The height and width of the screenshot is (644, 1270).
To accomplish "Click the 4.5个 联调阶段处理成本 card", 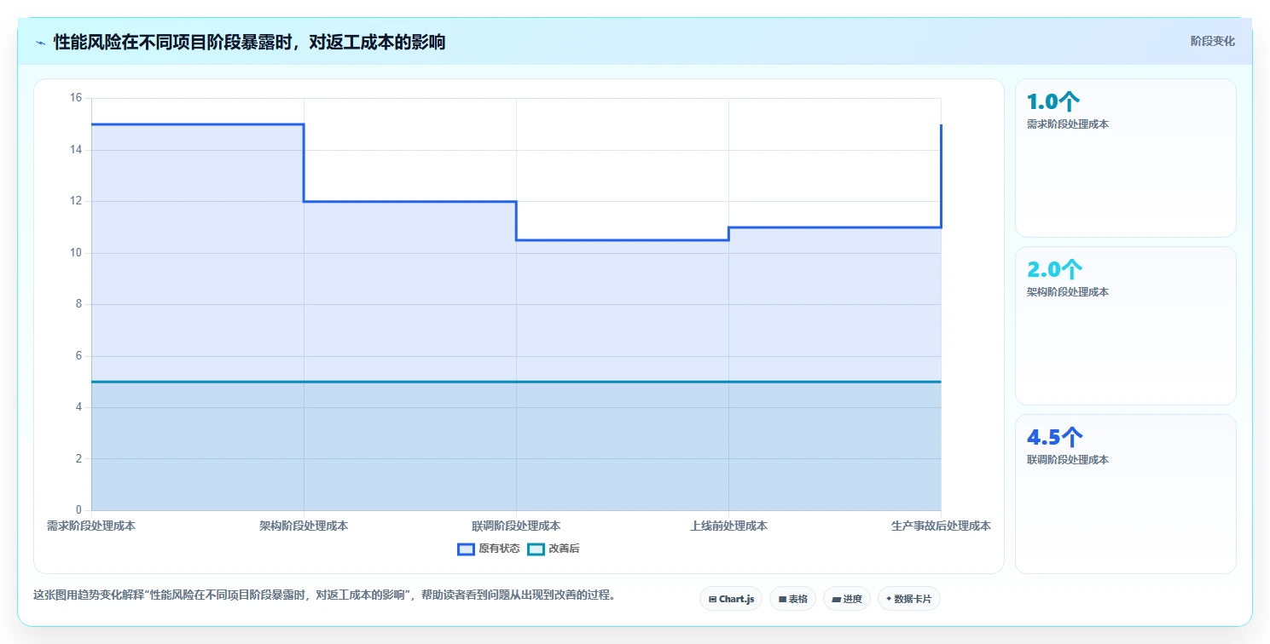I will (x=1125, y=494).
